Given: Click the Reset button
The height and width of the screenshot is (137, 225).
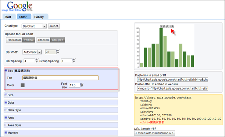Looking at the screenshot, I should [54, 26].
